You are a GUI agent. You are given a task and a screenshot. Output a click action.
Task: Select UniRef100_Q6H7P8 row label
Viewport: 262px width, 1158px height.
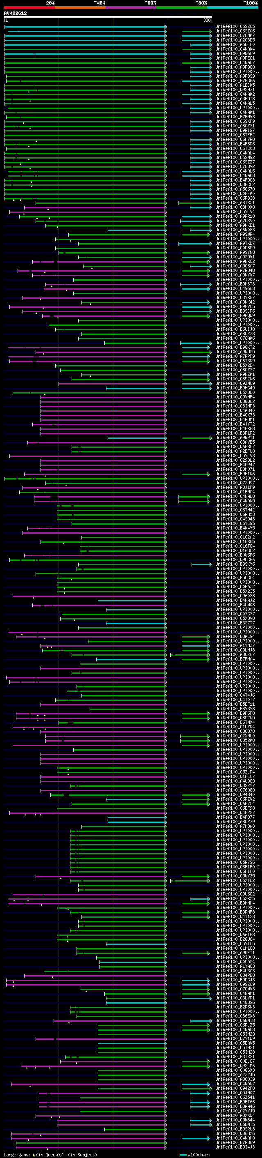pos(235,139)
